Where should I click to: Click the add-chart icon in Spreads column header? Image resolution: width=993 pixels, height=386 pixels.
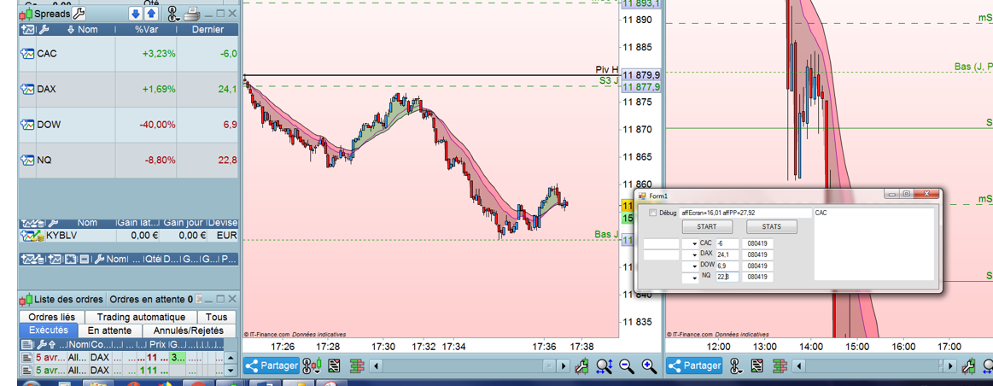(28, 29)
